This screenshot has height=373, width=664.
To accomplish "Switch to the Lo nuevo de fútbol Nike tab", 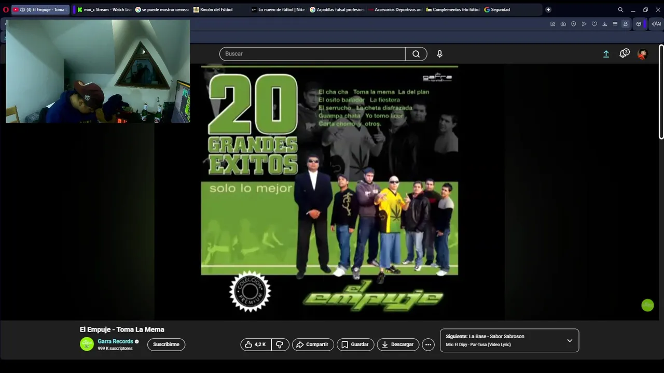I will pyautogui.click(x=278, y=9).
